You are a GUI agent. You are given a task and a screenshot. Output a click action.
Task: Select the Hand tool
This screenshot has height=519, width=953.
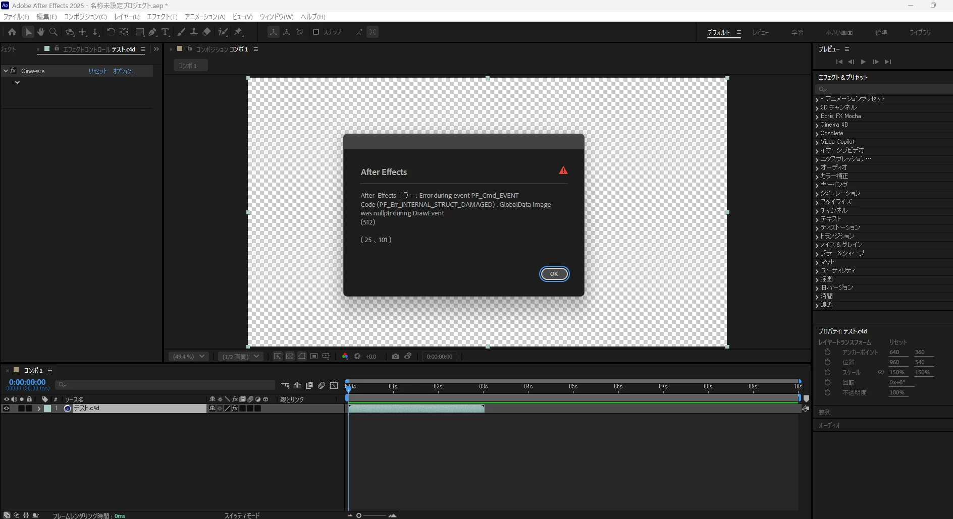pos(40,32)
